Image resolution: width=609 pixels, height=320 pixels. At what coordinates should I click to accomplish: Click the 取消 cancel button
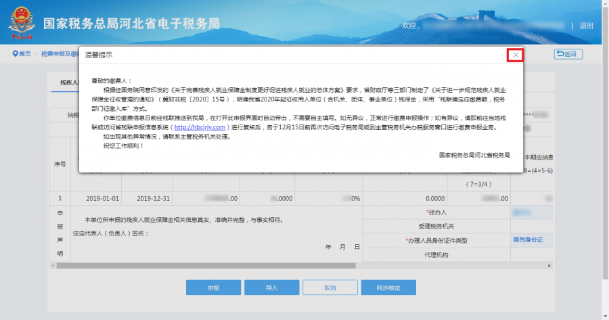(x=330, y=288)
